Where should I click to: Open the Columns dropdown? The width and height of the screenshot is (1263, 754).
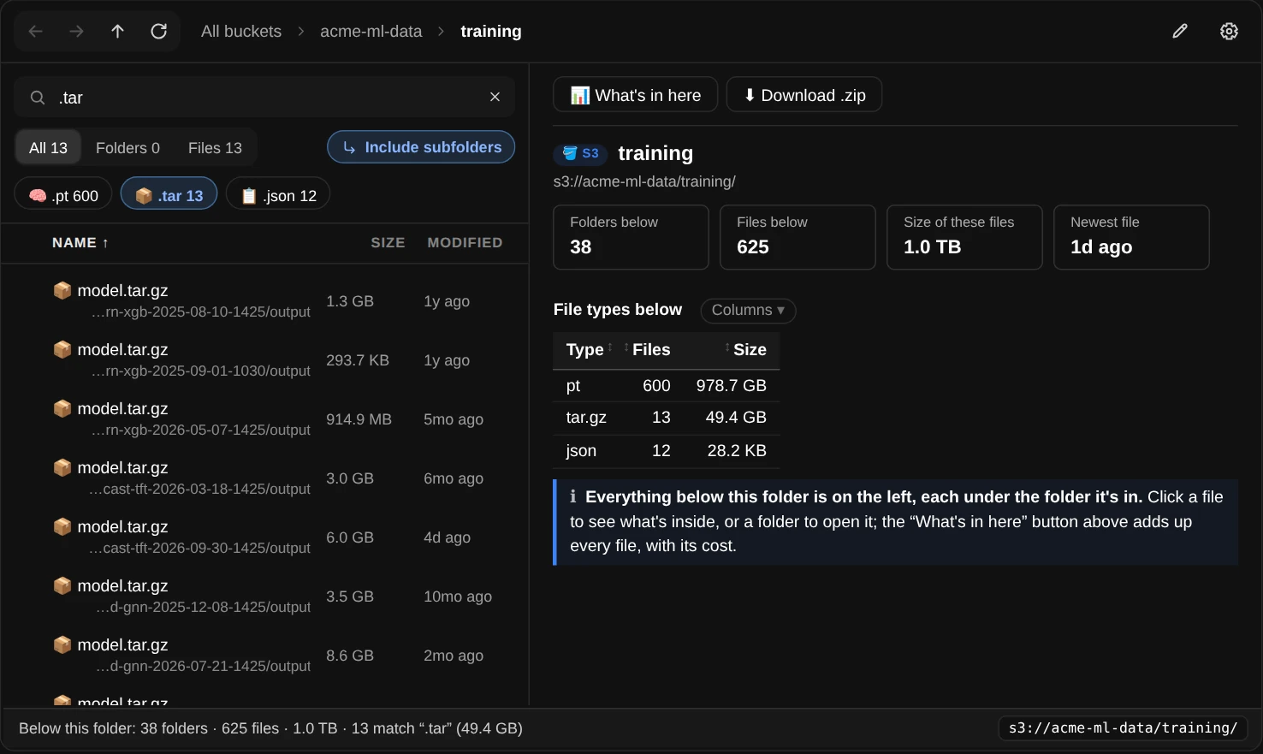coord(748,310)
